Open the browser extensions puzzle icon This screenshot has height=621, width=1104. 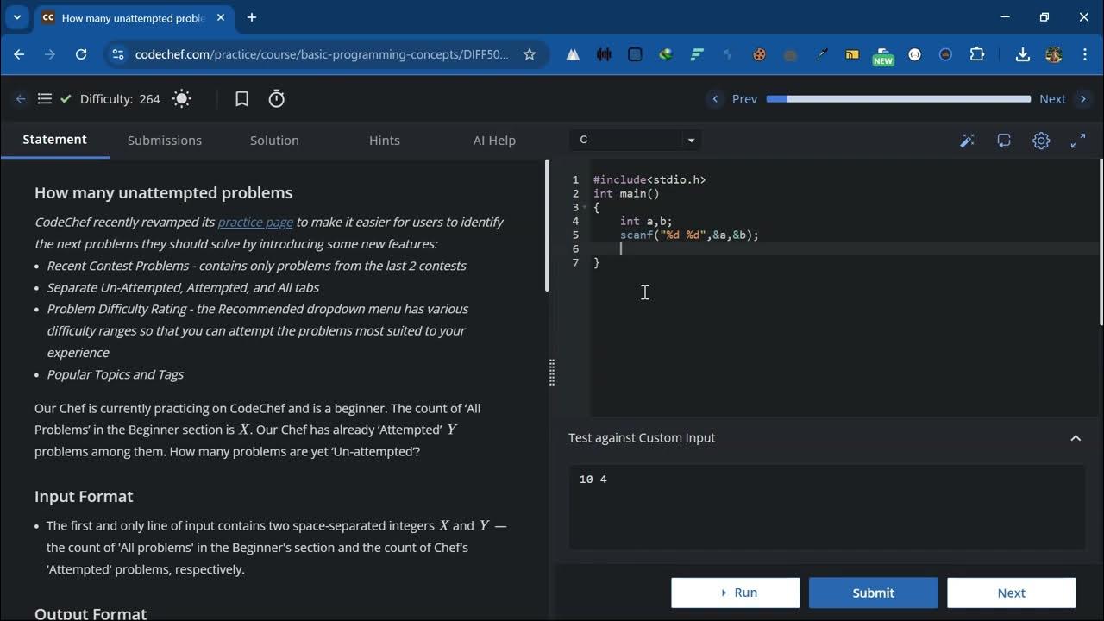(x=977, y=54)
